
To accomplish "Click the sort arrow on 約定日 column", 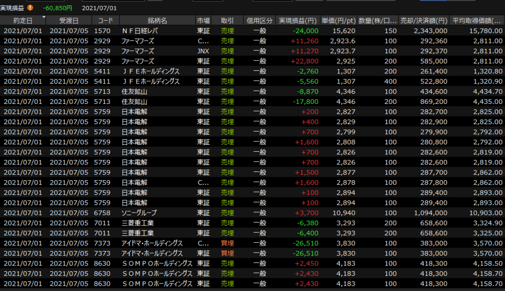I will 44,18.
